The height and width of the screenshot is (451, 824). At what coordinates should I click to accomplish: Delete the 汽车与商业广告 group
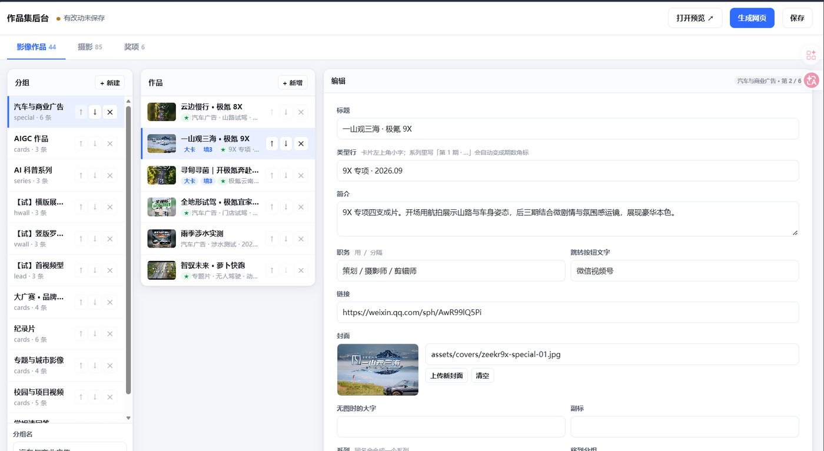point(109,112)
